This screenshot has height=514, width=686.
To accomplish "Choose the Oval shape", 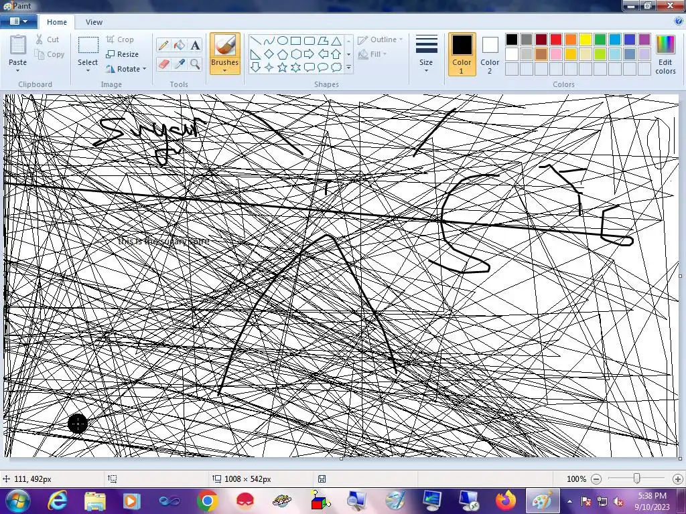I will coord(283,41).
